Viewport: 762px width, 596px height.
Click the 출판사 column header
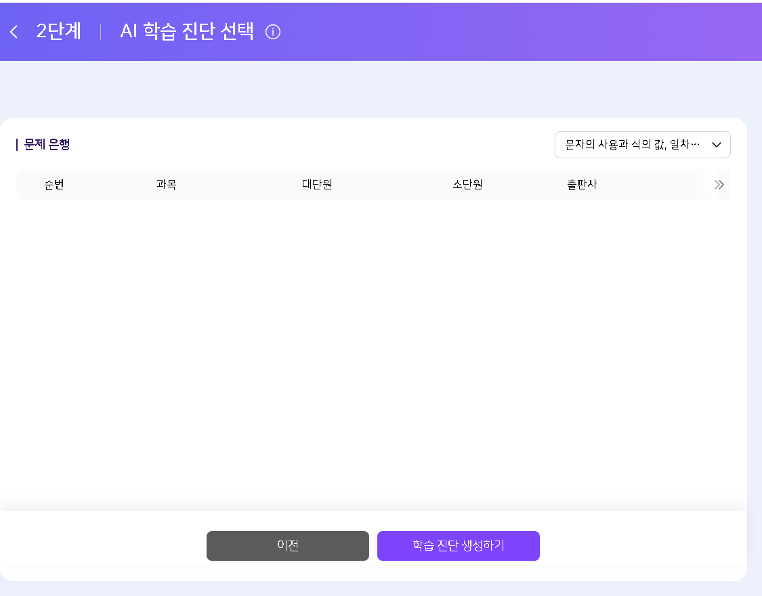pyautogui.click(x=582, y=185)
